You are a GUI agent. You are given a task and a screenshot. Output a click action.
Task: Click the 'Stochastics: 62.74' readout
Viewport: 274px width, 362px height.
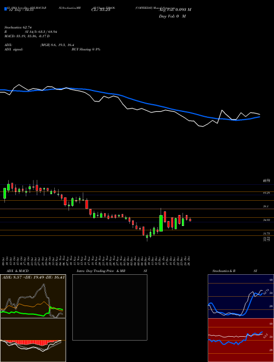pyautogui.click(x=18, y=27)
